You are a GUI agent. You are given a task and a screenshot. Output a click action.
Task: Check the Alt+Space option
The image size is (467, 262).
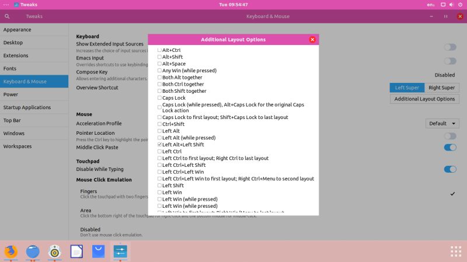159,64
